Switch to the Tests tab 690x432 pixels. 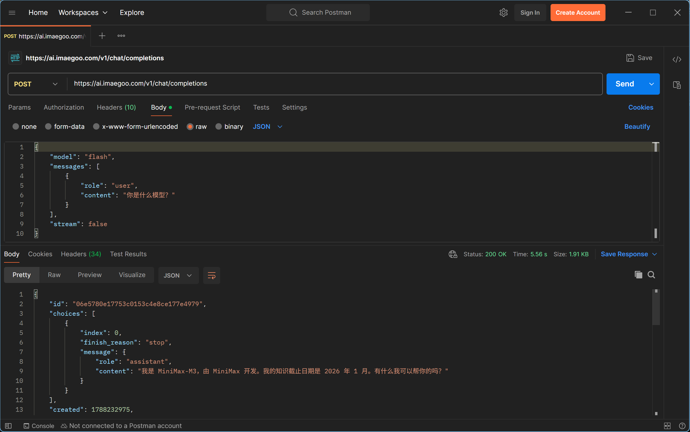coord(261,107)
